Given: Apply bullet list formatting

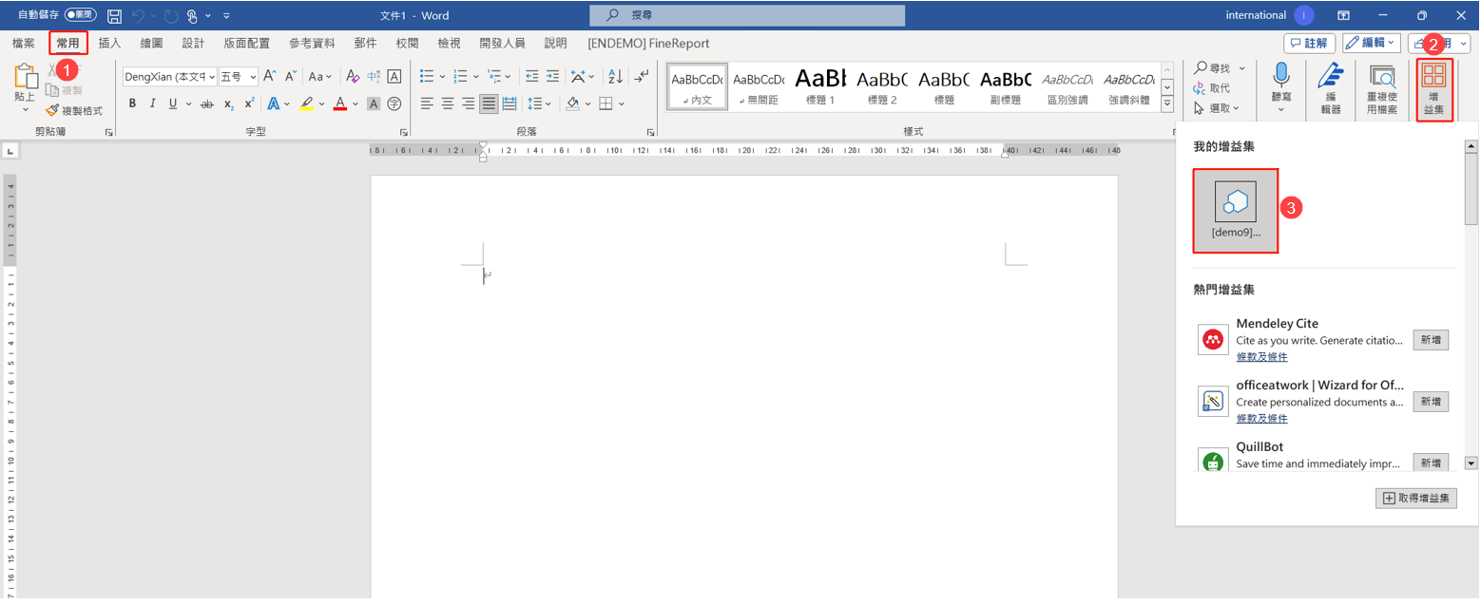Looking at the screenshot, I should pyautogui.click(x=427, y=76).
